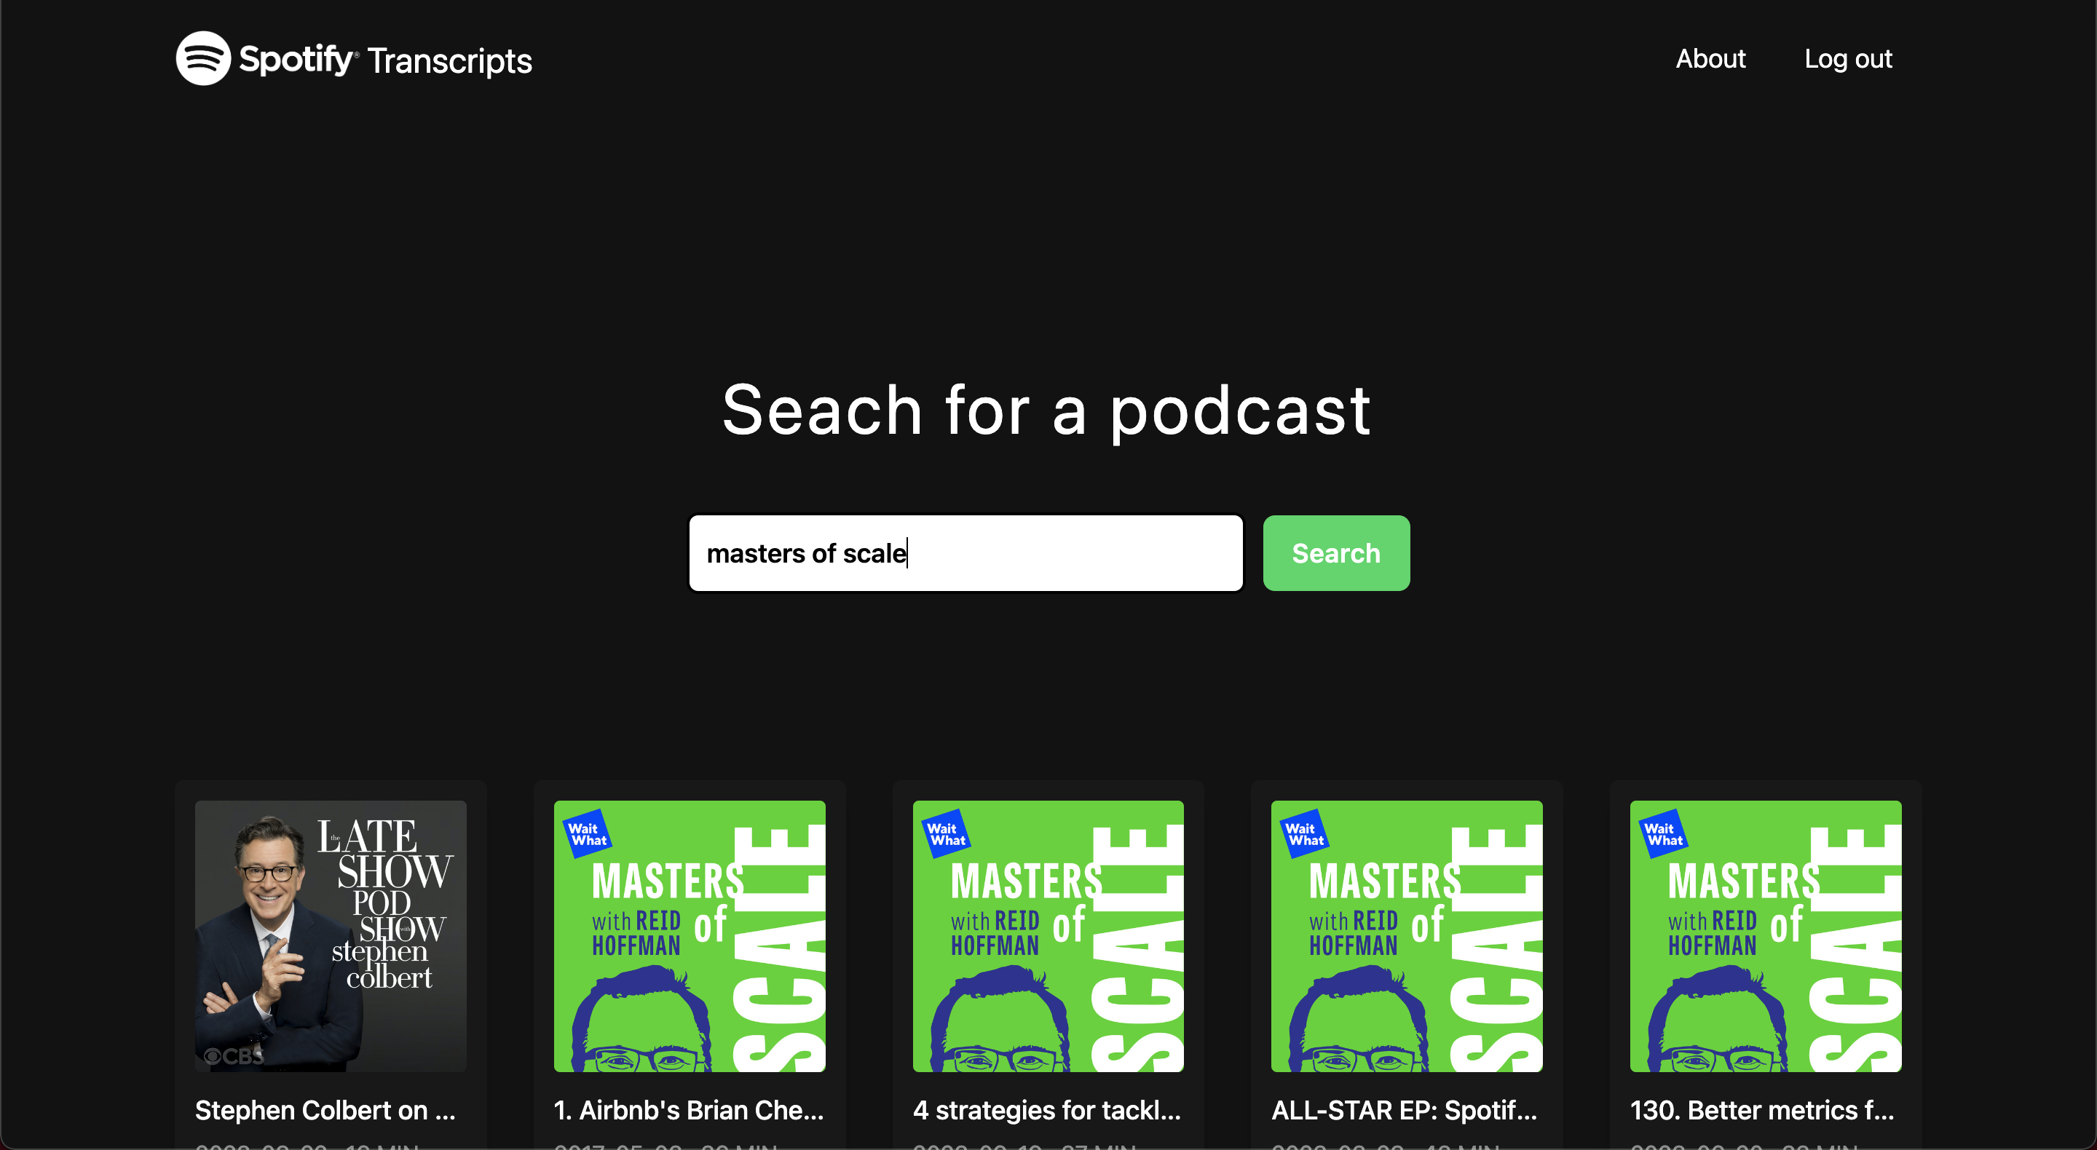Click the Wait What badge on Airbnb episode
Image resolution: width=2097 pixels, height=1150 pixels.
[x=587, y=833]
